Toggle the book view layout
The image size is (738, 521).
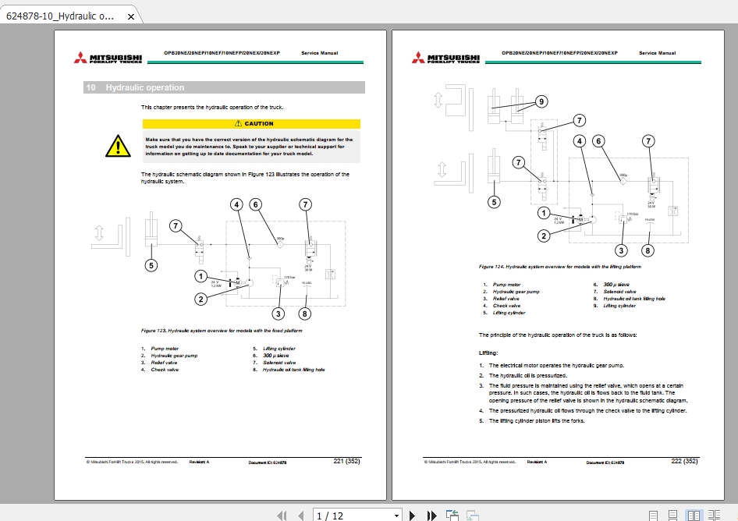715,515
